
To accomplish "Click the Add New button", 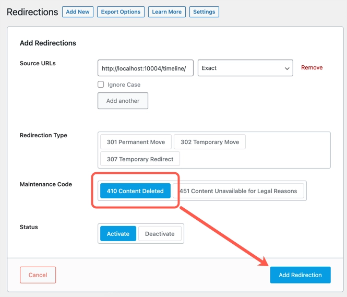I will pos(78,12).
